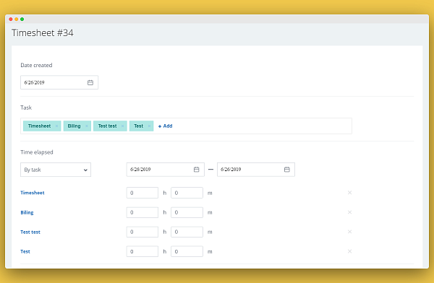Open the Biling task link
This screenshot has height=283, width=434.
click(27, 212)
